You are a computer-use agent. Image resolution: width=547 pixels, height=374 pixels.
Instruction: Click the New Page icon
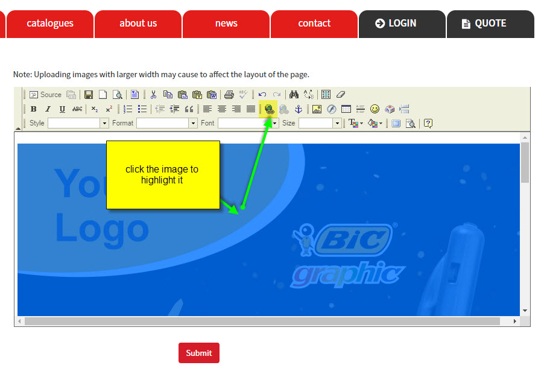103,95
